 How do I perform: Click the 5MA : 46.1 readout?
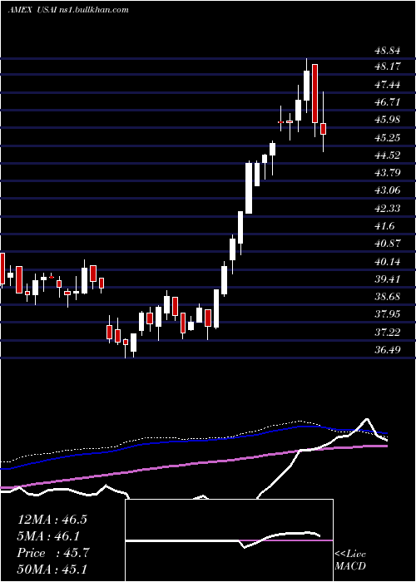(49, 536)
